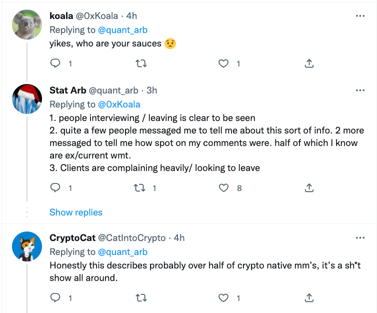The width and height of the screenshot is (377, 313).
Task: Open @quant_arb link in koala's reply
Action: (123, 30)
